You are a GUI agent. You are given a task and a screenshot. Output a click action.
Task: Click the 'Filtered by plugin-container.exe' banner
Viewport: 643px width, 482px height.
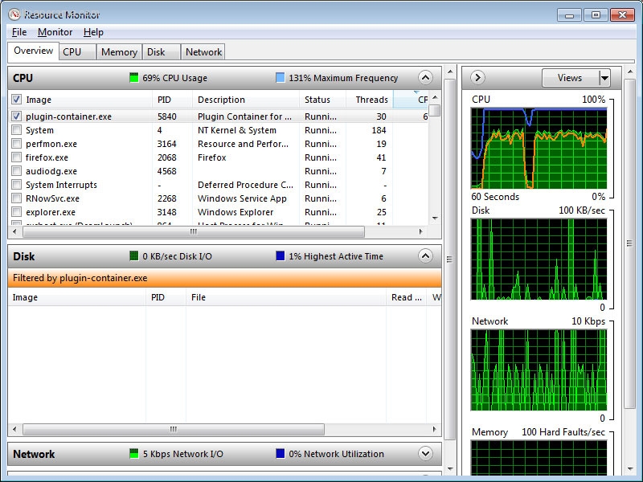tap(225, 278)
